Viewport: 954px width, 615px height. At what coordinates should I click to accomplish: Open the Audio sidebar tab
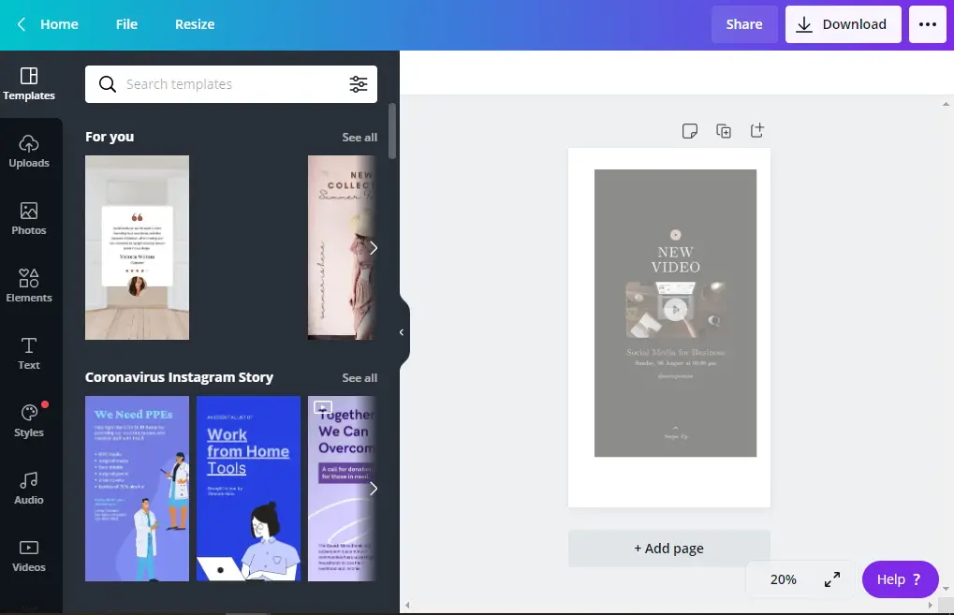click(29, 489)
